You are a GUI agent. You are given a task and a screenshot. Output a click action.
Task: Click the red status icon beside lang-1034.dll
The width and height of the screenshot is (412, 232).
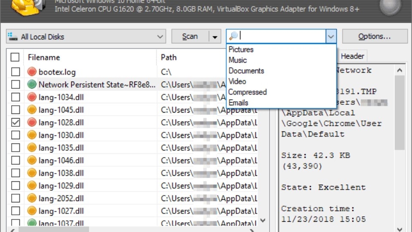32,97
